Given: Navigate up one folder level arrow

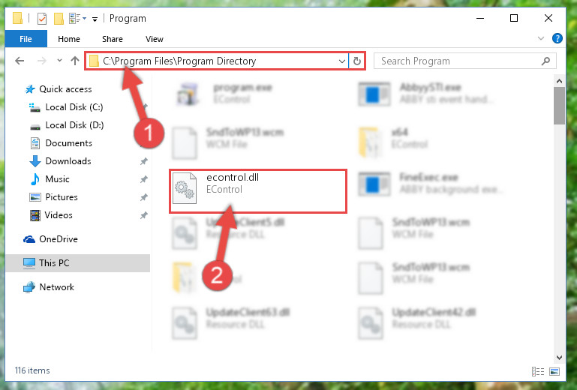Looking at the screenshot, I should [x=75, y=61].
